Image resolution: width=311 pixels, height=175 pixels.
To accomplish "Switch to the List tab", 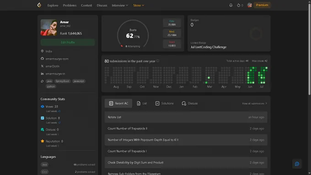I will (x=142, y=103).
